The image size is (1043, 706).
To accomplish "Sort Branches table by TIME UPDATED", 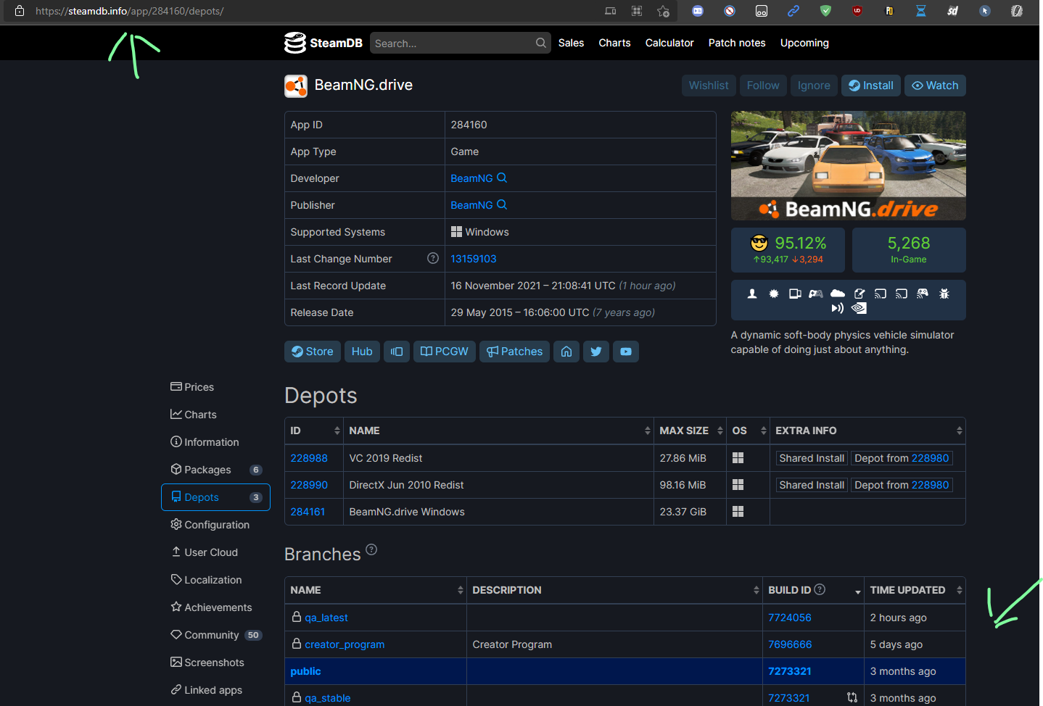I will (915, 590).
